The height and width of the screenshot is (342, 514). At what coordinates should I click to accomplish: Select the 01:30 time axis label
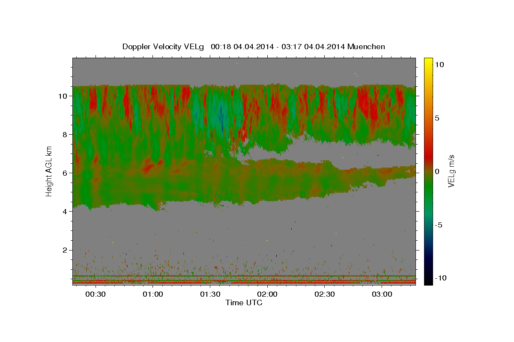210,295
